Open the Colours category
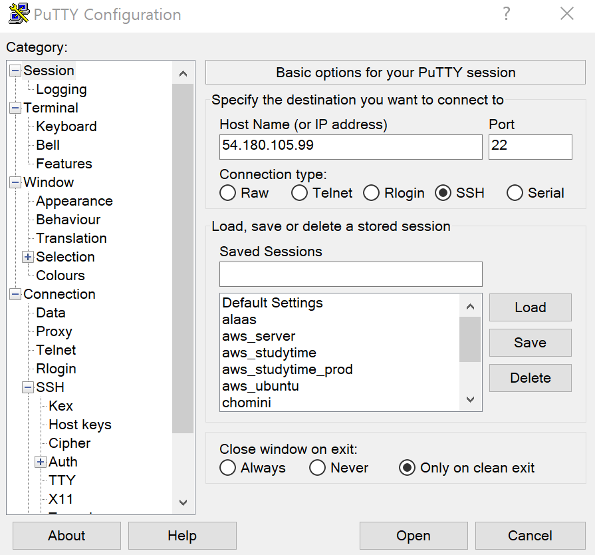 (60, 276)
